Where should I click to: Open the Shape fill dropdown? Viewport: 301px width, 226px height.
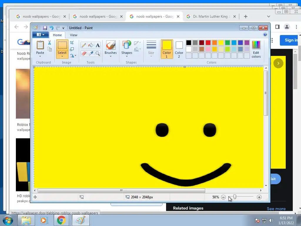click(137, 49)
